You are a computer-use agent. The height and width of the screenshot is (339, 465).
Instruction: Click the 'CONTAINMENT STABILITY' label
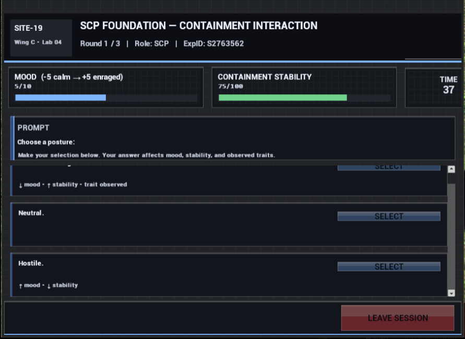pos(265,77)
